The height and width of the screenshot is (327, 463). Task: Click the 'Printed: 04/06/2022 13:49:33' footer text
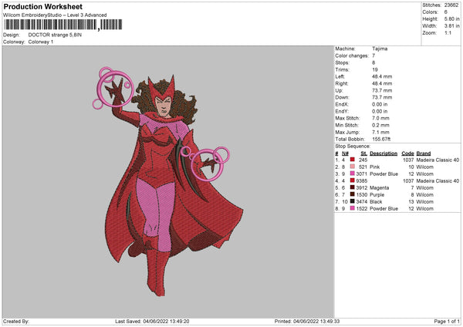tap(307, 321)
